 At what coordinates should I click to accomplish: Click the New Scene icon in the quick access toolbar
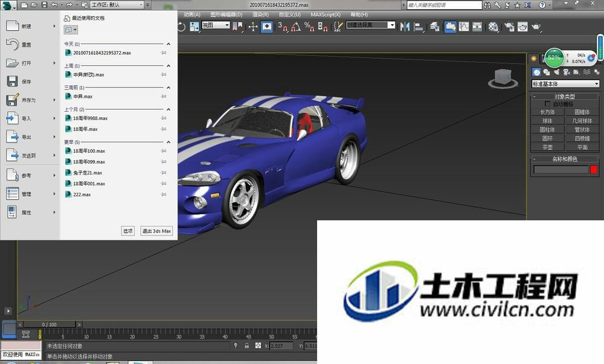pyautogui.click(x=25, y=5)
